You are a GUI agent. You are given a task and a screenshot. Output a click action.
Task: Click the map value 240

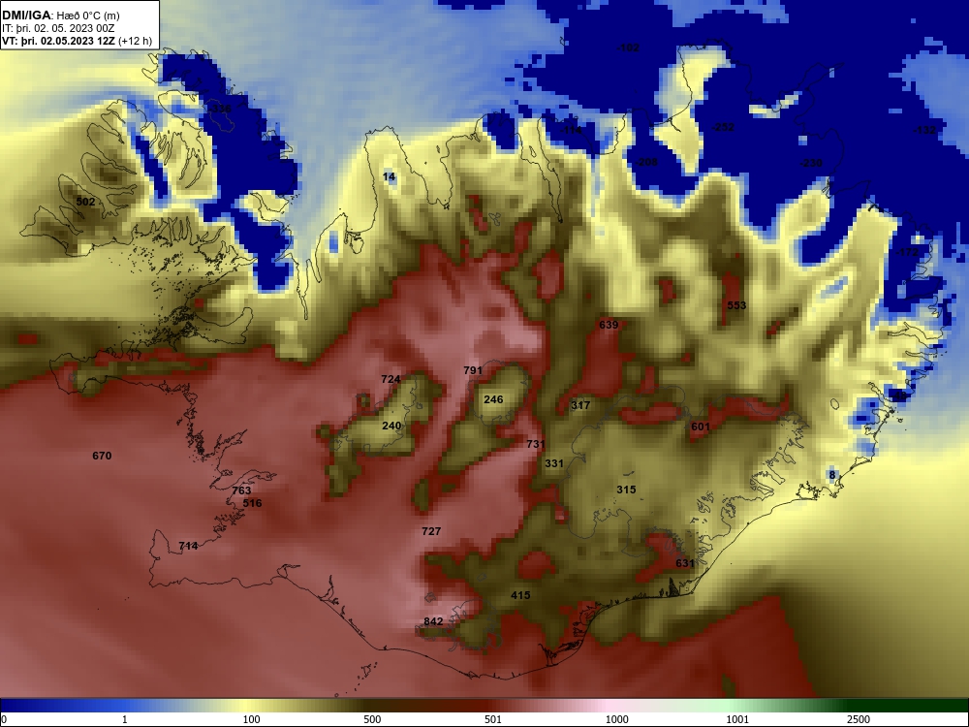click(391, 426)
